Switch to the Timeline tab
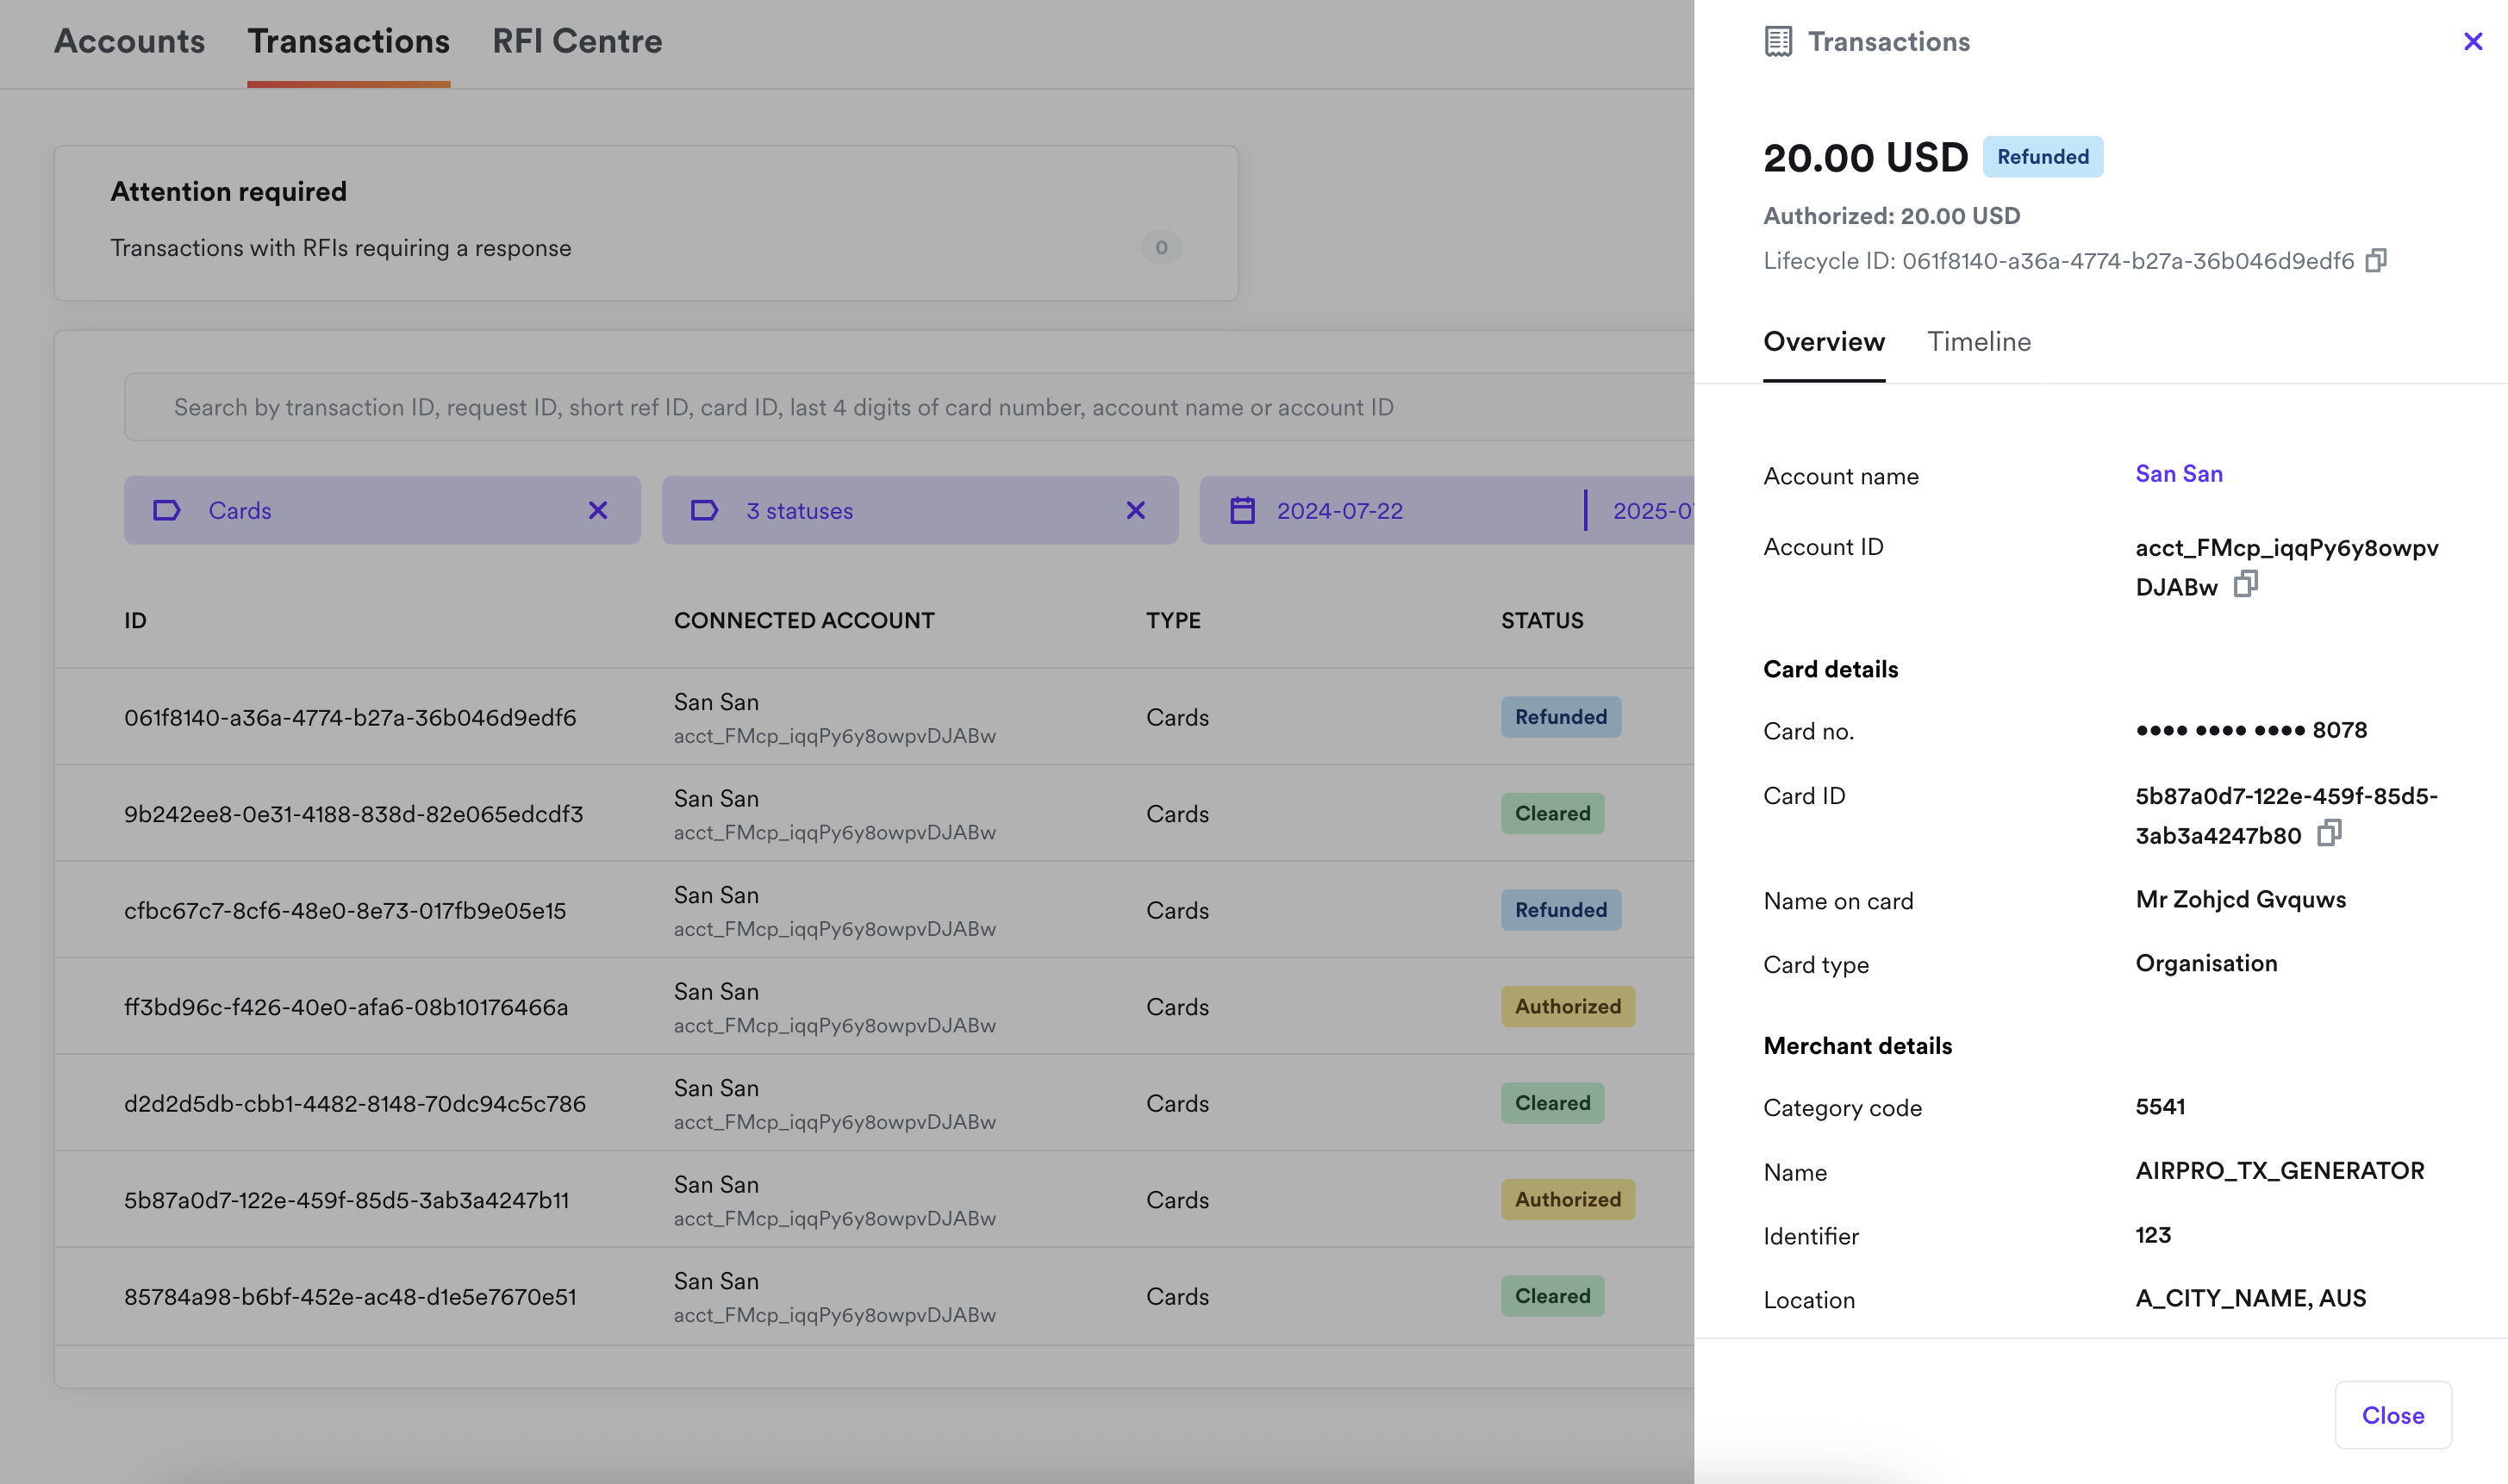The image size is (2508, 1484). coord(1978,342)
